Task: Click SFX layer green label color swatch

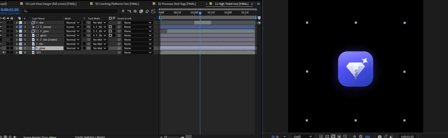Action: click(20, 52)
